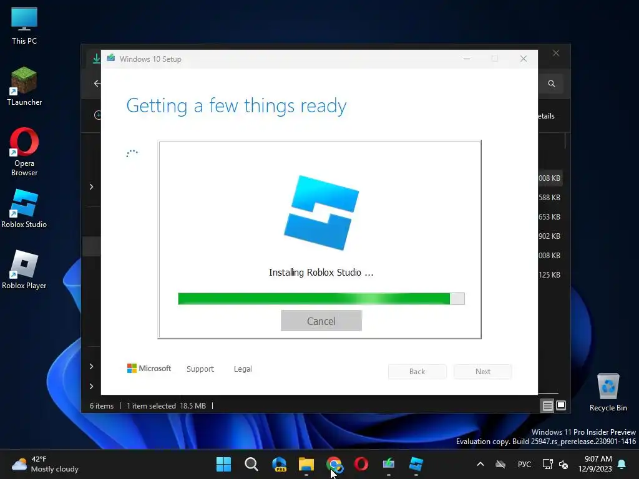The height and width of the screenshot is (479, 639).
Task: Open Opera from the taskbar
Action: pos(361,464)
